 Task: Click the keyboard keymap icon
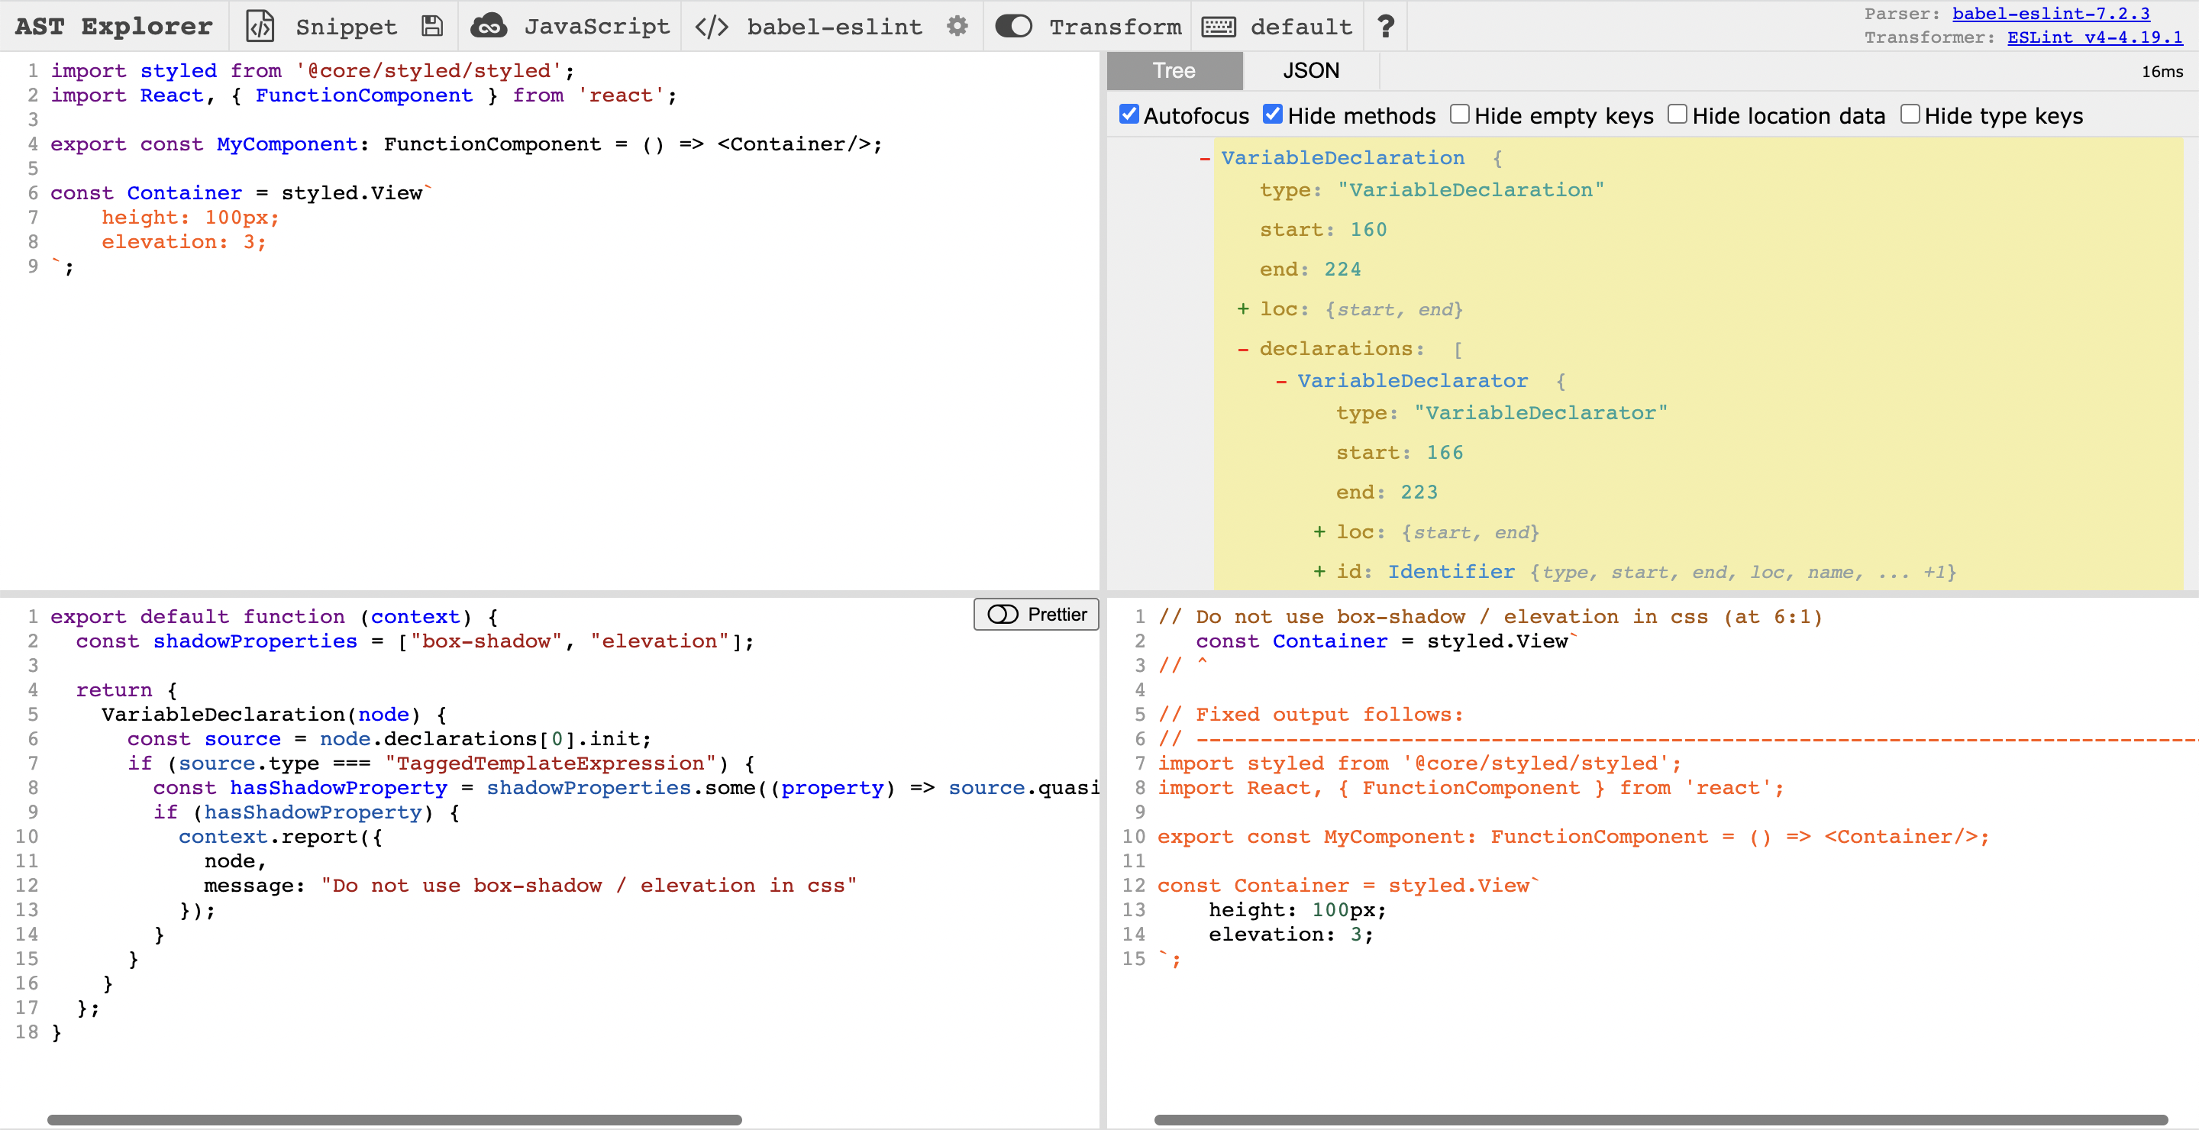pyautogui.click(x=1218, y=27)
